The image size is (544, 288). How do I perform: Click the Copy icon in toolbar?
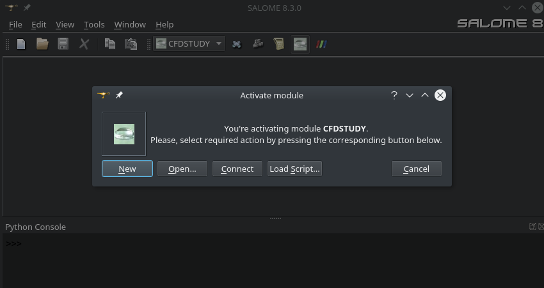tap(110, 44)
